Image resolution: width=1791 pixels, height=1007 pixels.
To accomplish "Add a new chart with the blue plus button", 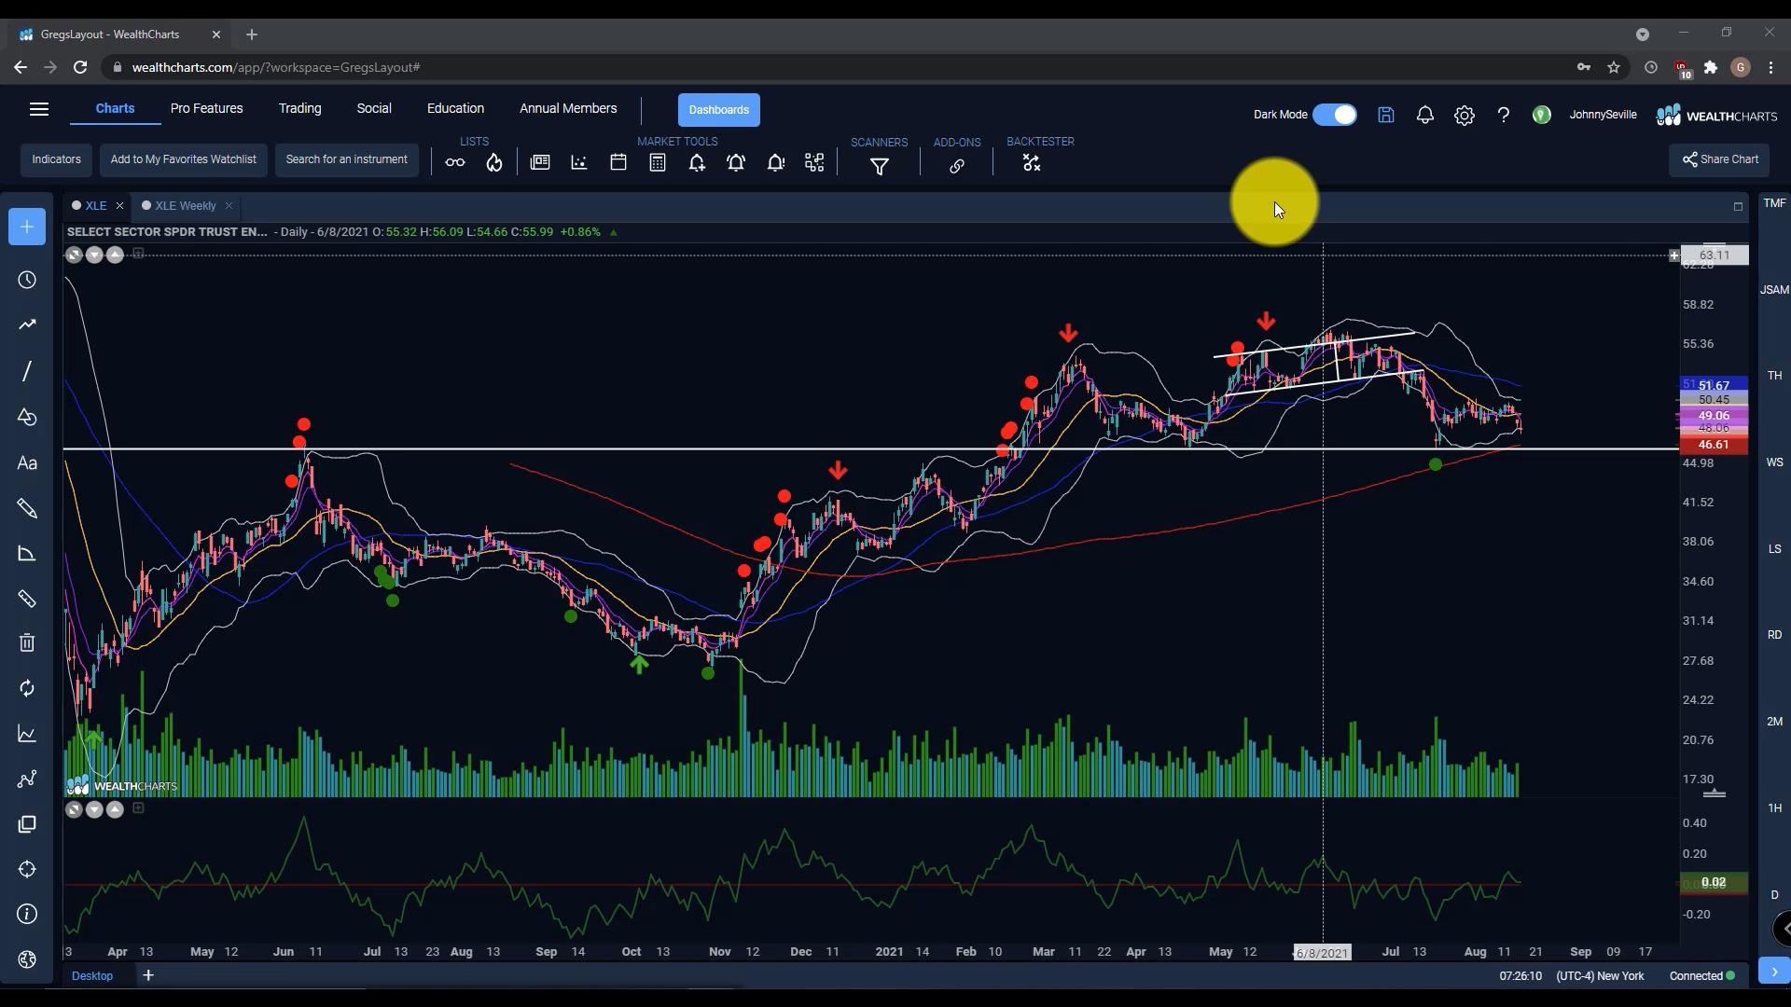I will 27,227.
